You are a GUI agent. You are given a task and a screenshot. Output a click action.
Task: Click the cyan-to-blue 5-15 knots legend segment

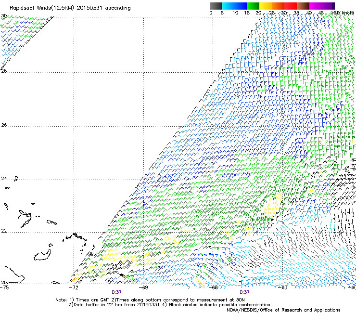[234, 6]
